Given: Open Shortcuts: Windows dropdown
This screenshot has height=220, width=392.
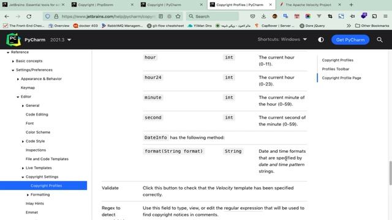Looking at the screenshot, I should coord(282,39).
